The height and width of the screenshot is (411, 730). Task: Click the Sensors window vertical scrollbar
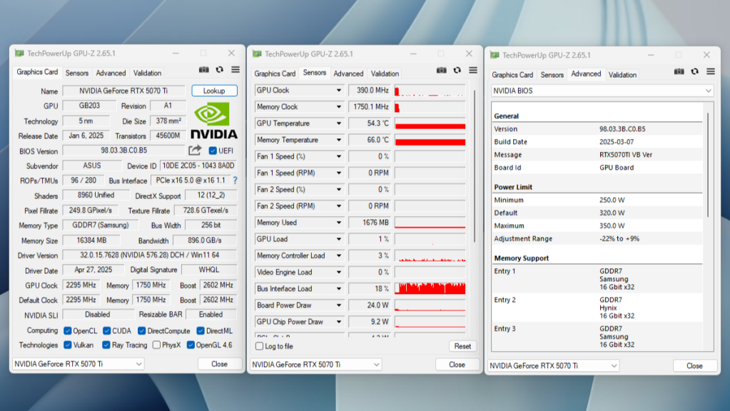point(475,166)
